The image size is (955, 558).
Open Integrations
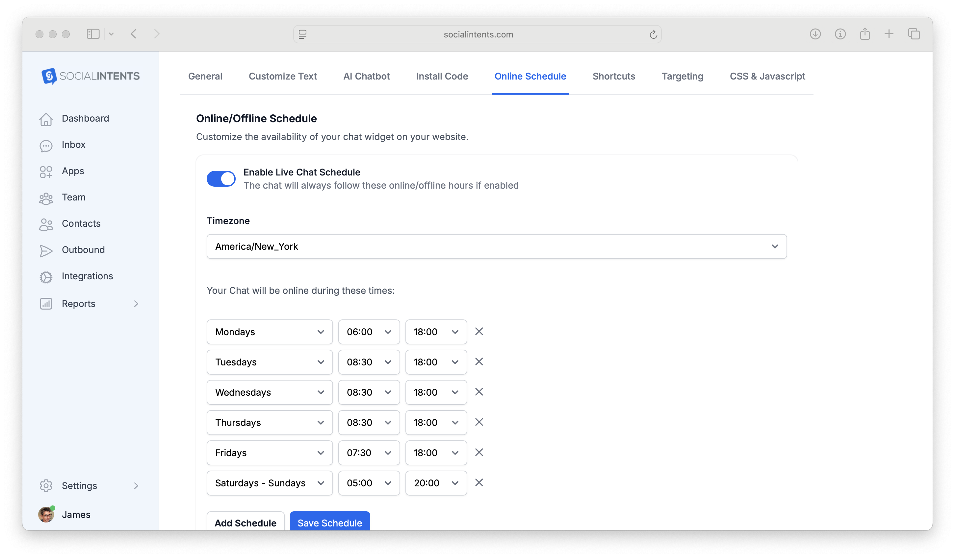[x=87, y=276]
